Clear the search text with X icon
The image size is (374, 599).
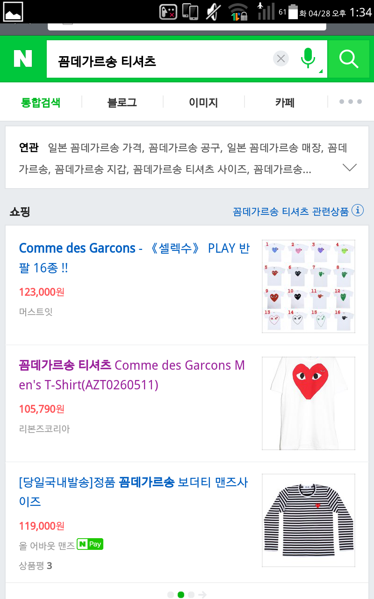click(x=281, y=59)
